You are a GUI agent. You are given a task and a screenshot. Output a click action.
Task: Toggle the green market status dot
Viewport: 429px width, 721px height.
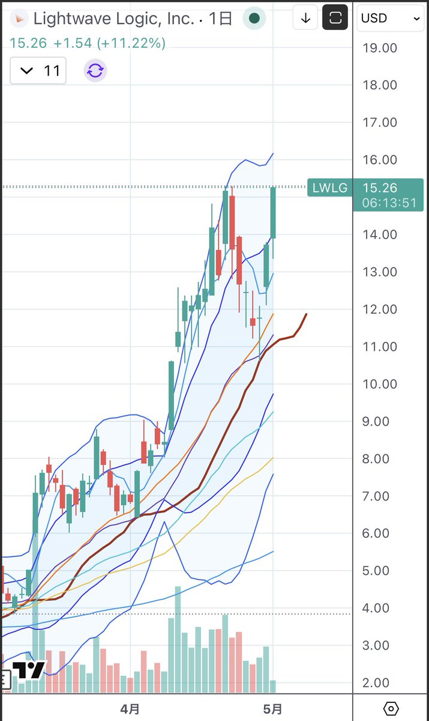(254, 19)
